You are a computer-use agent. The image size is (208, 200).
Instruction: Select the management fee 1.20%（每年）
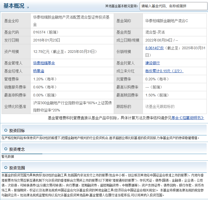[45, 79]
